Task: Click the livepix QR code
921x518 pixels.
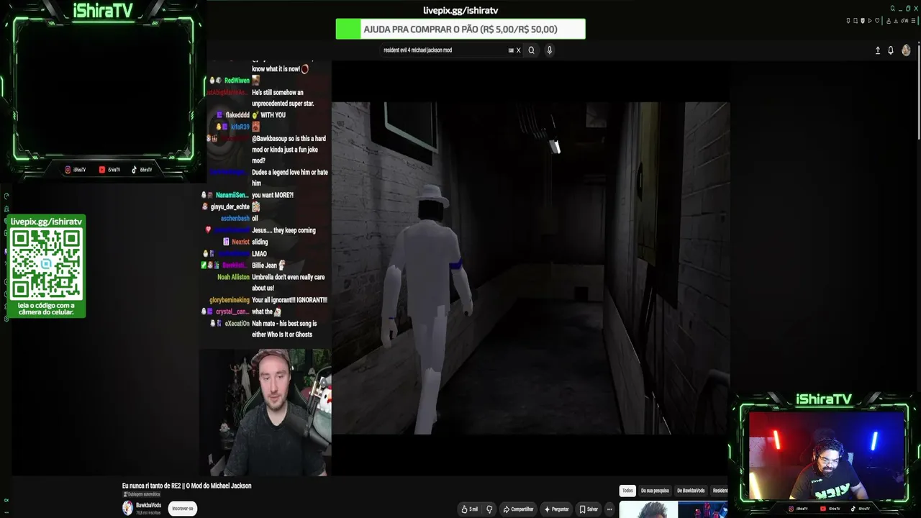Action: tap(46, 265)
